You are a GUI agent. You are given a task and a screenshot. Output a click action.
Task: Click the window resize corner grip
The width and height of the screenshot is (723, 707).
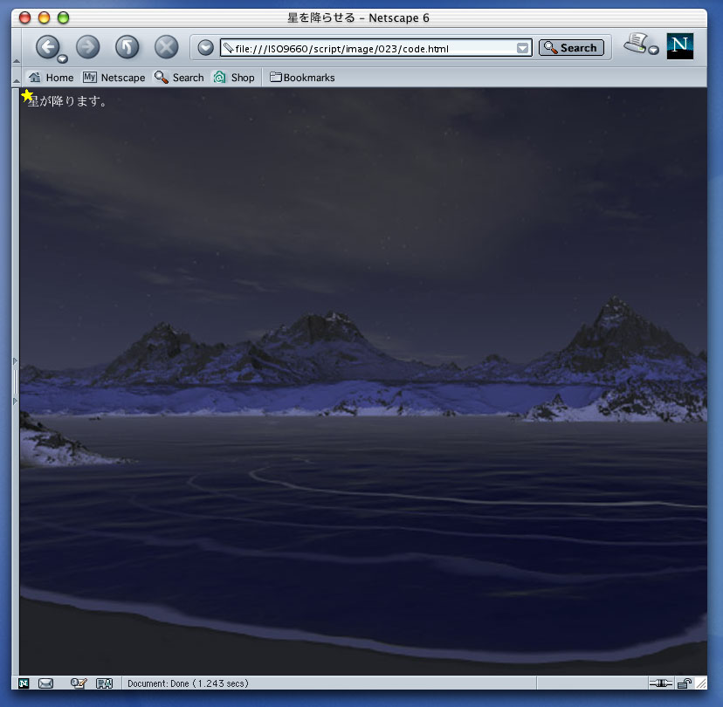[701, 683]
